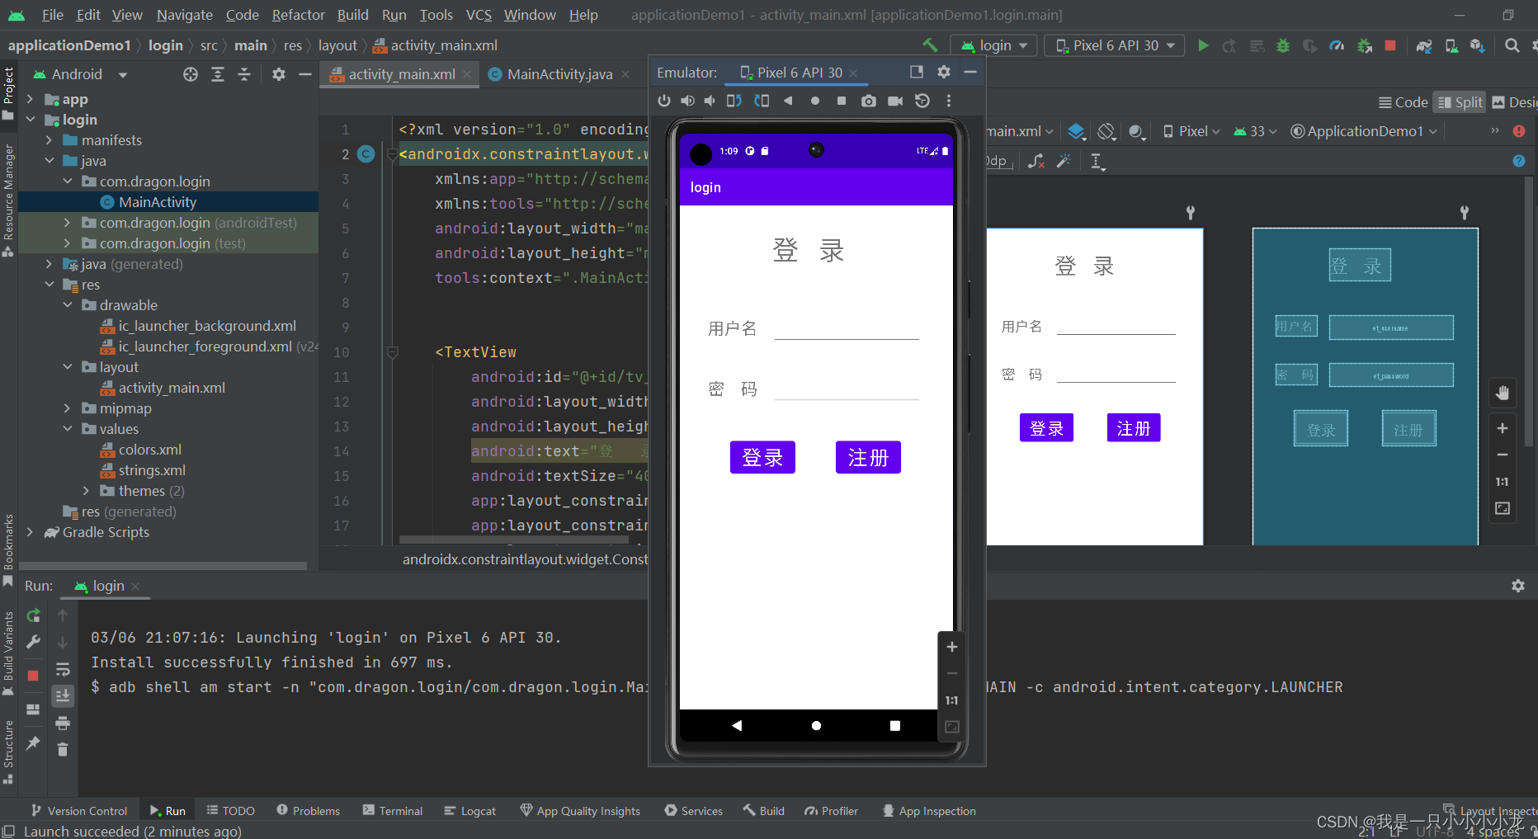
Task: Toggle design surface layers selector icon
Action: point(1076,131)
